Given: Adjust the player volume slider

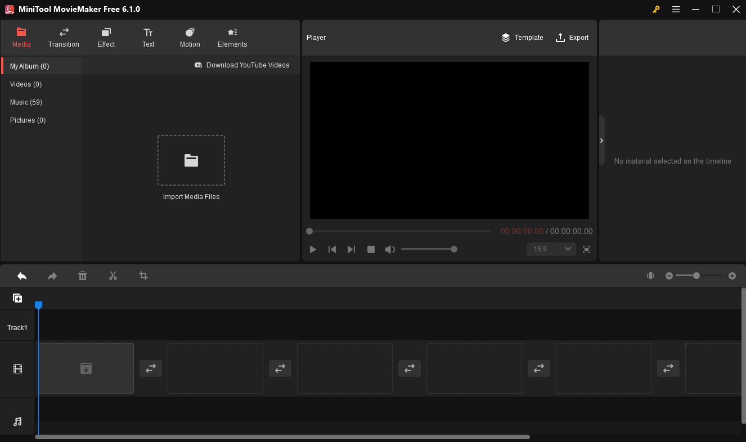Looking at the screenshot, I should coord(429,249).
